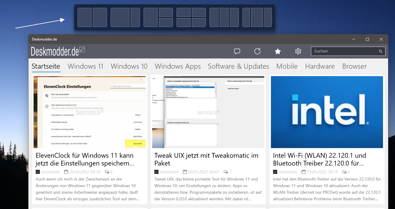Snap to top-right zone of half-plus-two-stacked layout

[166, 12]
